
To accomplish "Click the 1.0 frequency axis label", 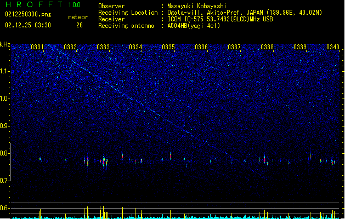I will click(x=5, y=99).
